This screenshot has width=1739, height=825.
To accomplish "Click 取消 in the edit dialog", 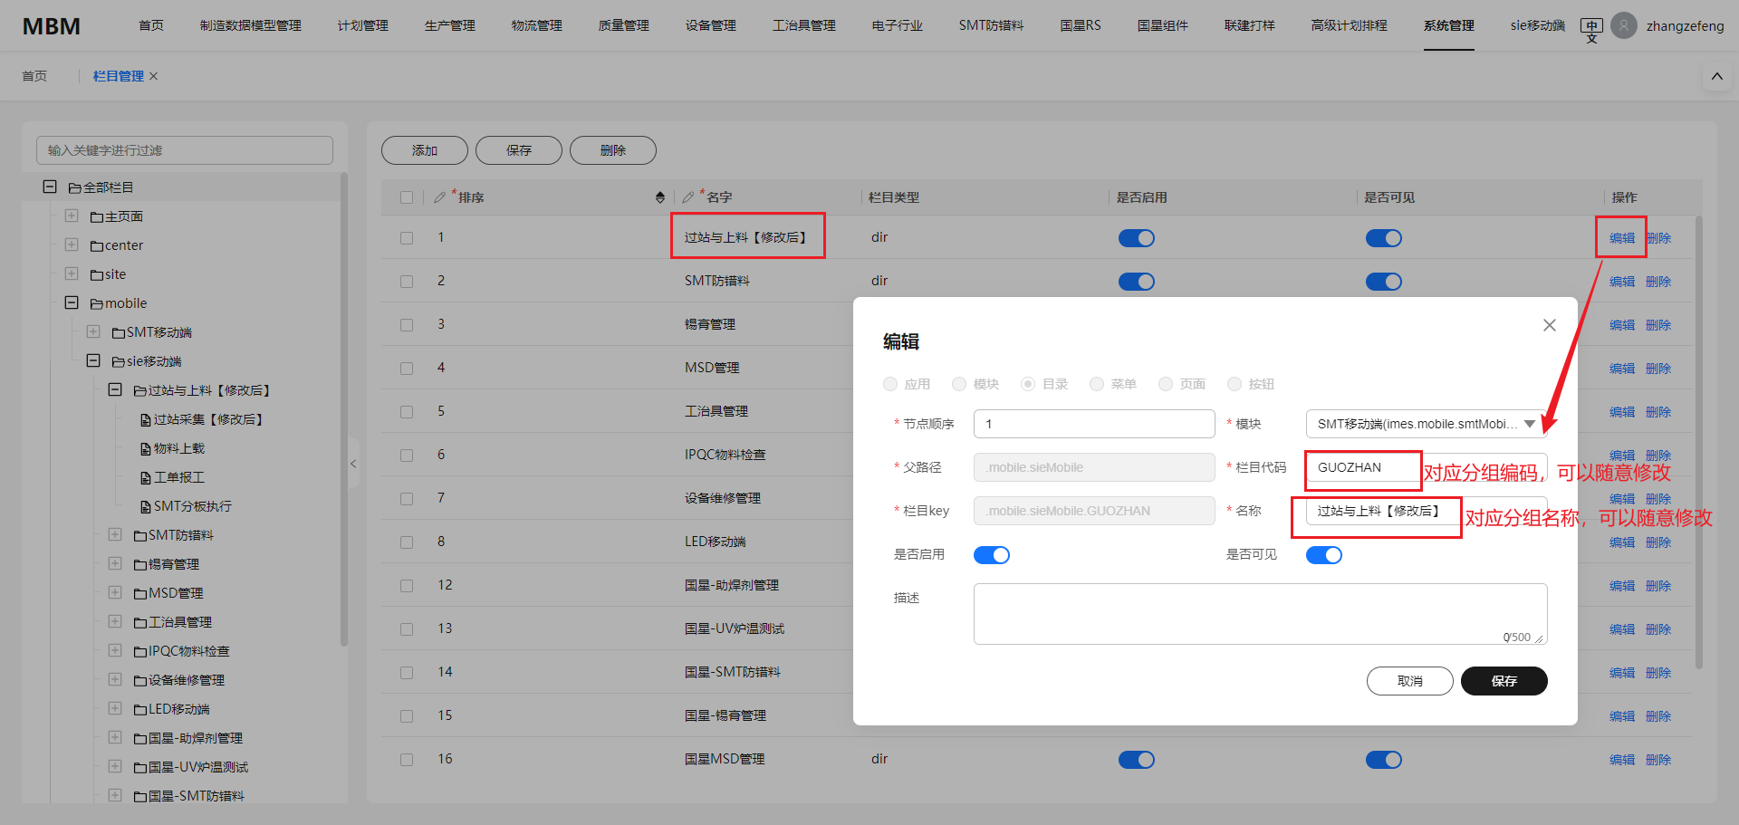I will point(1410,681).
